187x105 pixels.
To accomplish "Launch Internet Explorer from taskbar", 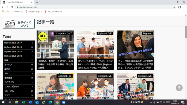I will pos(44,102).
